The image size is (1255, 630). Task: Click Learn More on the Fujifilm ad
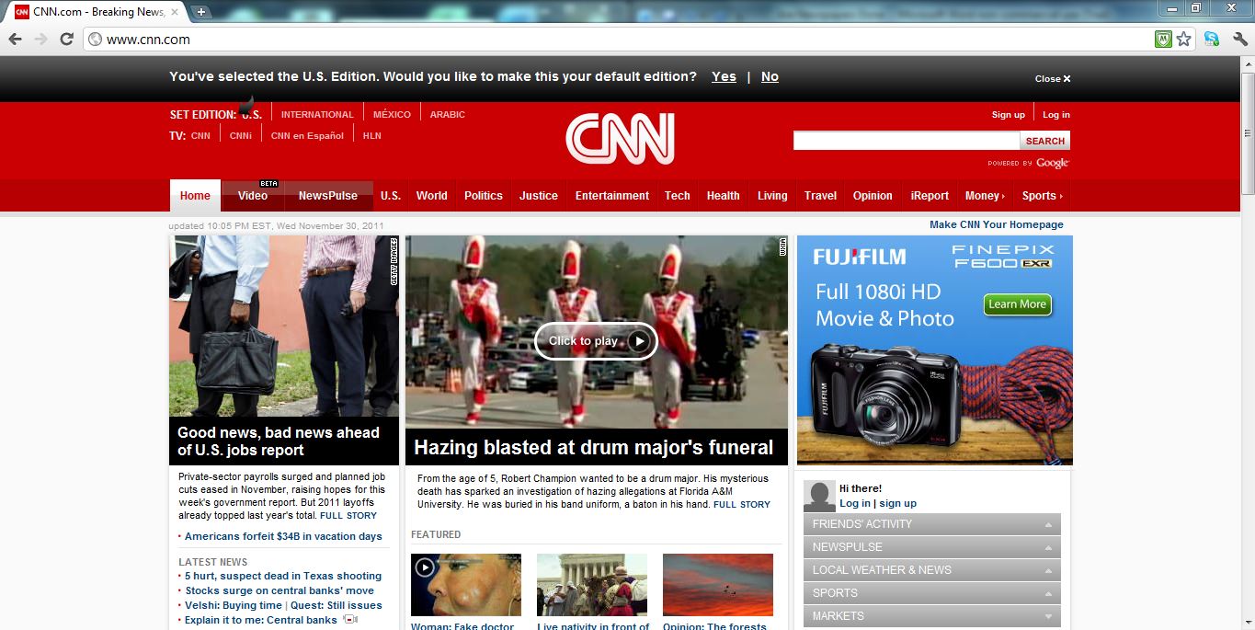pyautogui.click(x=1017, y=304)
